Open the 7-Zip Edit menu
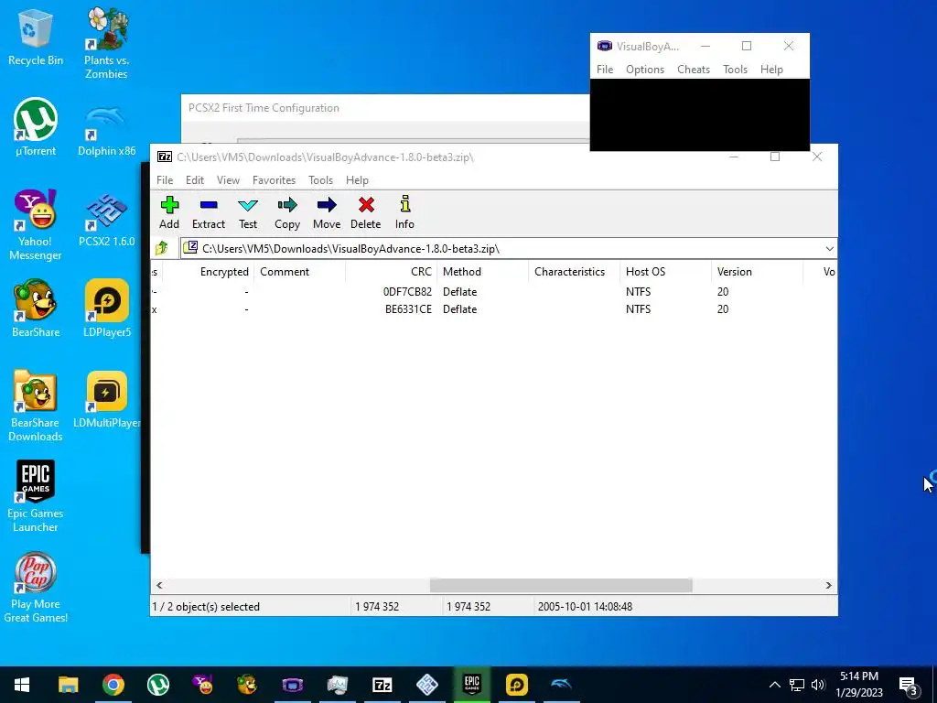The image size is (937, 703). click(195, 180)
